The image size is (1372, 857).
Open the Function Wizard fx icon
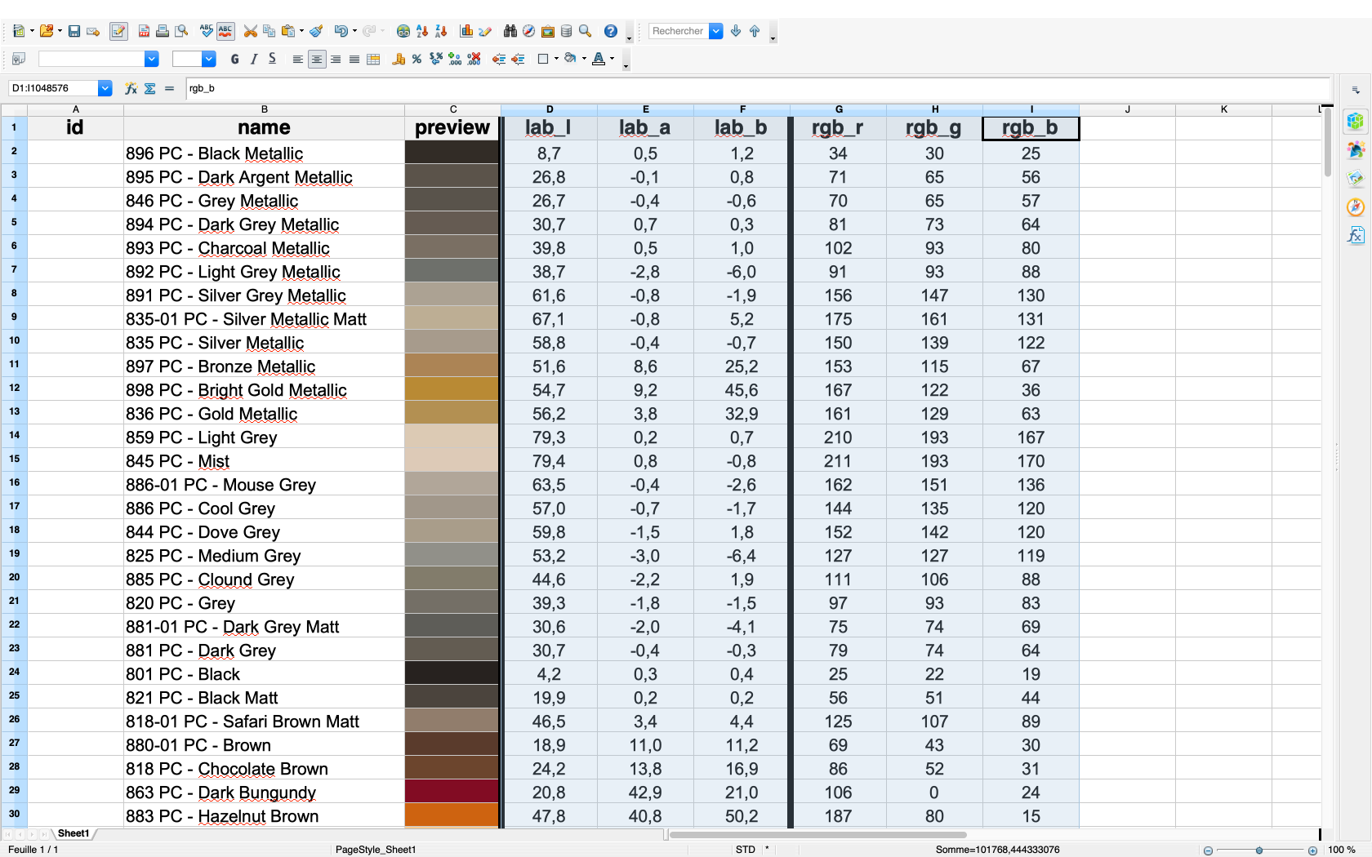[131, 88]
